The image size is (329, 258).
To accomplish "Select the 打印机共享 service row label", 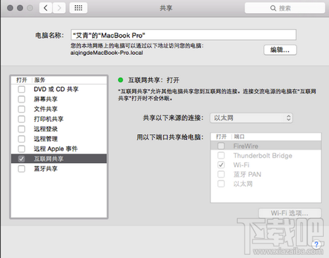I will 49,119.
